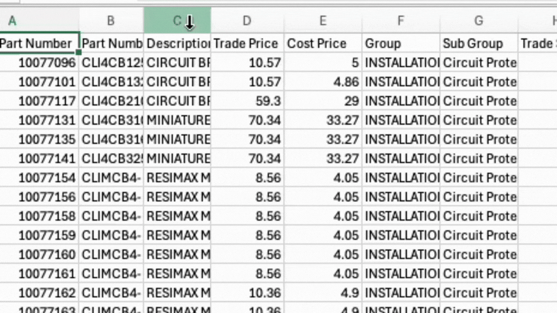Click column B header letter
557x313 pixels.
[x=111, y=21]
